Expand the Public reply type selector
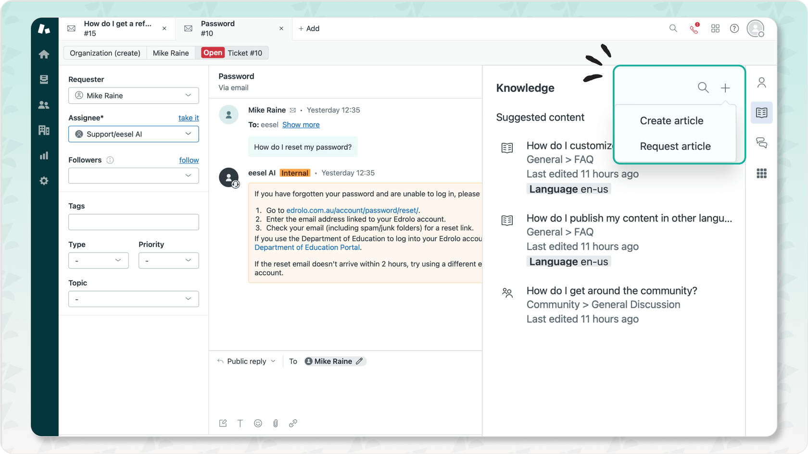 (x=246, y=361)
